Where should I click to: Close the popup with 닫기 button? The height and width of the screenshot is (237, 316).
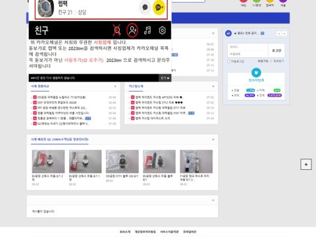point(165,78)
